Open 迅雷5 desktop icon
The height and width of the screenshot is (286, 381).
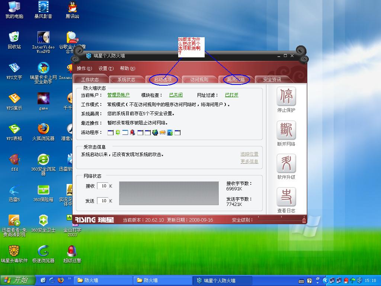tap(15, 193)
